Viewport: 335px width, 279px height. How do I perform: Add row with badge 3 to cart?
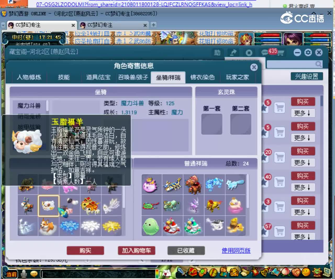coord(280,207)
